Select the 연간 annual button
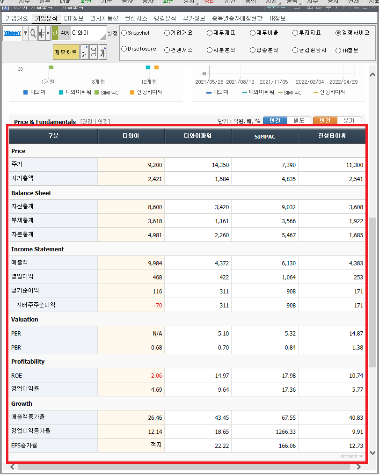379x475 pixels. [325, 121]
